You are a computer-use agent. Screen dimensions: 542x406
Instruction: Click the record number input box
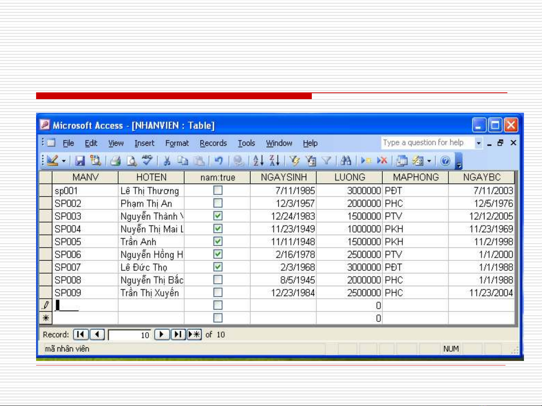[130, 335]
